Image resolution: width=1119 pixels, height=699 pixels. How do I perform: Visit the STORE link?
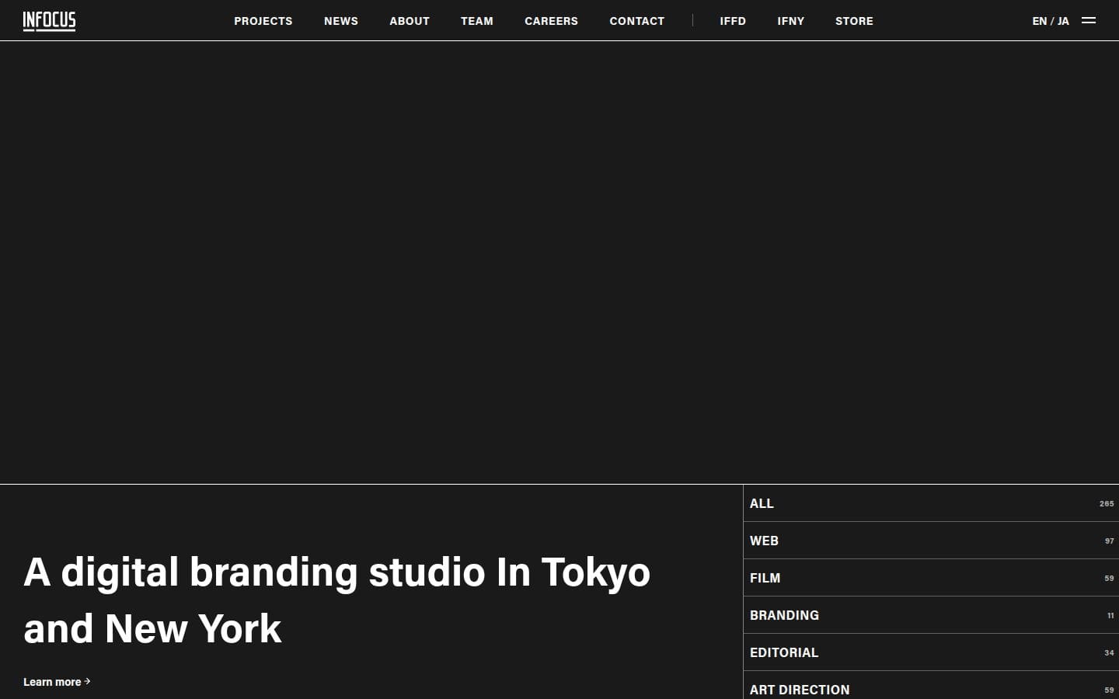click(854, 21)
